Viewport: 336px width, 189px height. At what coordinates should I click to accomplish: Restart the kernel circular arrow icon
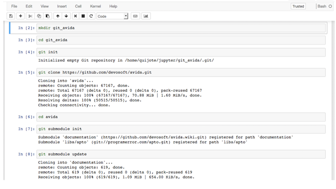pos(91,16)
